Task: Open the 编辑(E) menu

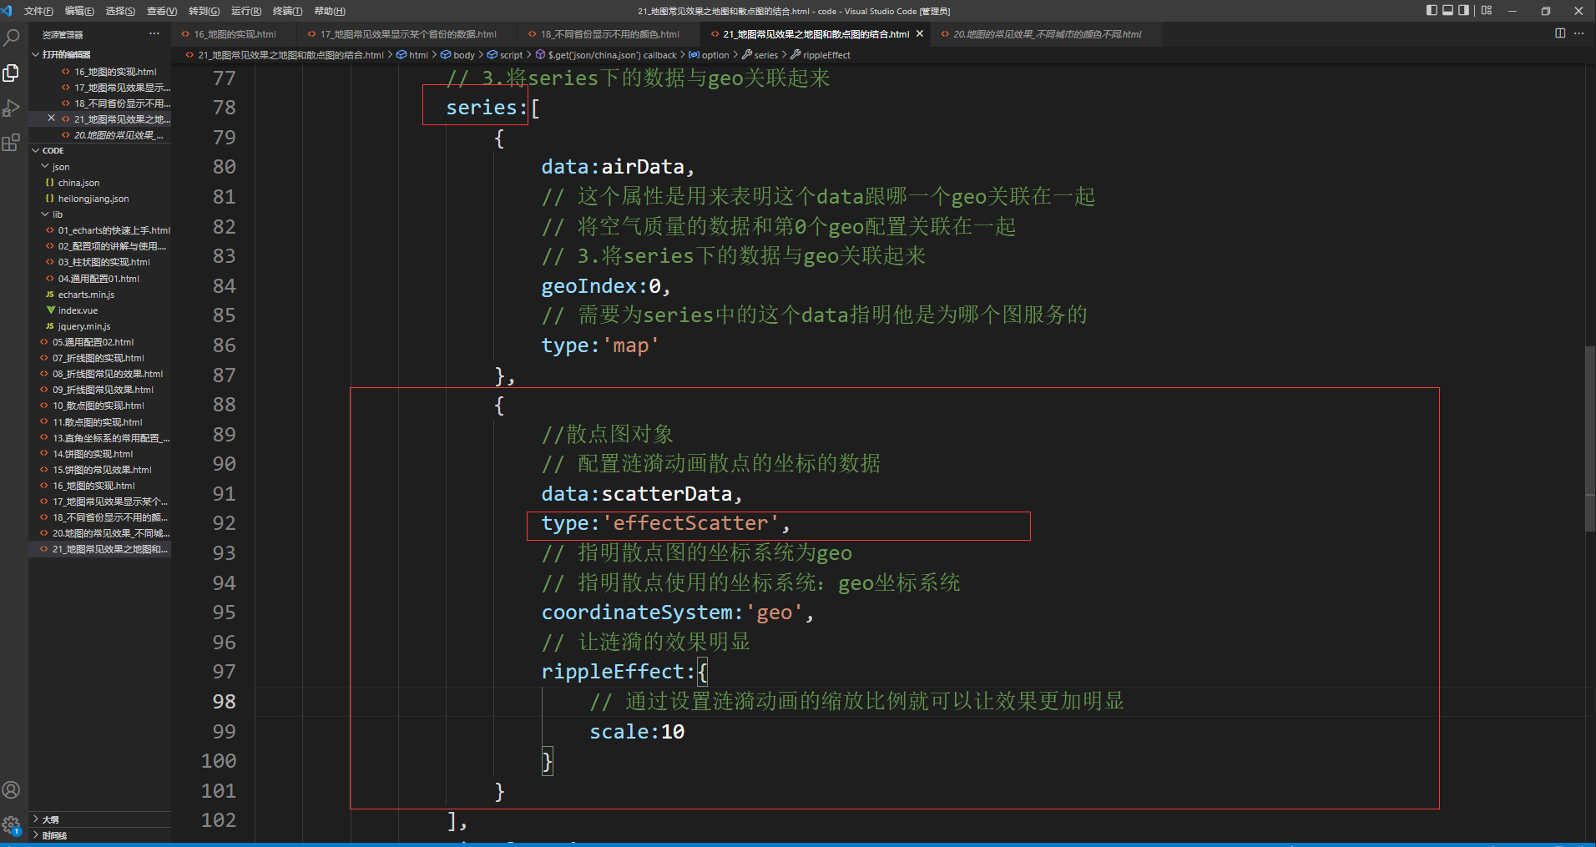Action: 80,11
